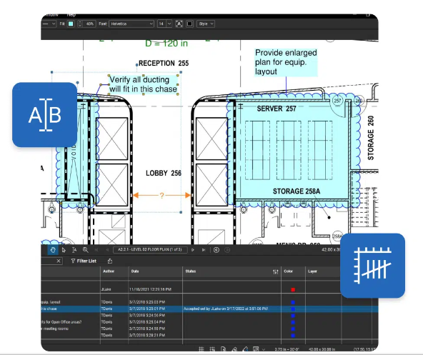This screenshot has height=355, width=423.
Task: Clear the search box with the X
Action: (59, 261)
